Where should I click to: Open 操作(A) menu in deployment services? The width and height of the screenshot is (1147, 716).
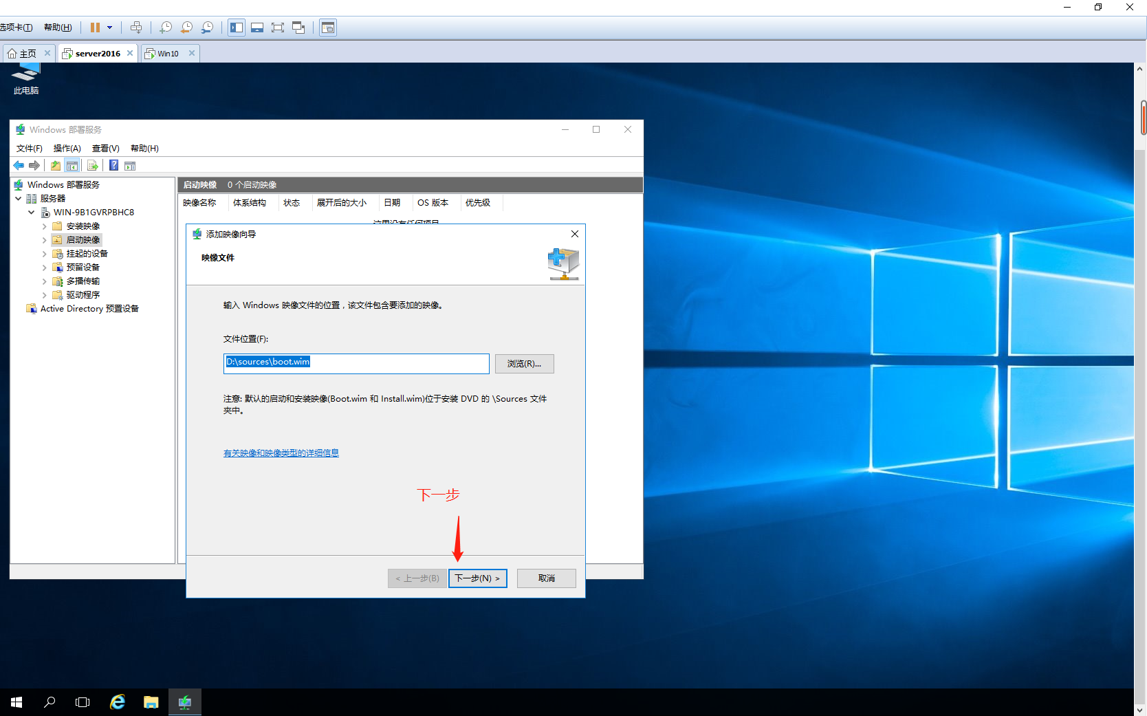coord(67,149)
